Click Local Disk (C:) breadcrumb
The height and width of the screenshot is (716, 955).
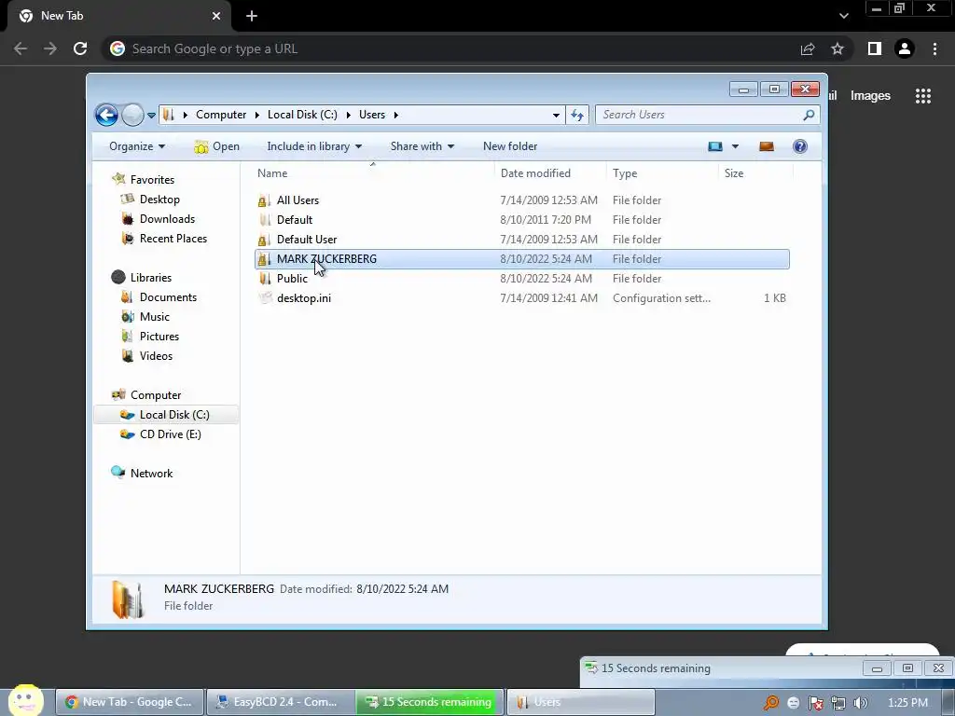302,115
